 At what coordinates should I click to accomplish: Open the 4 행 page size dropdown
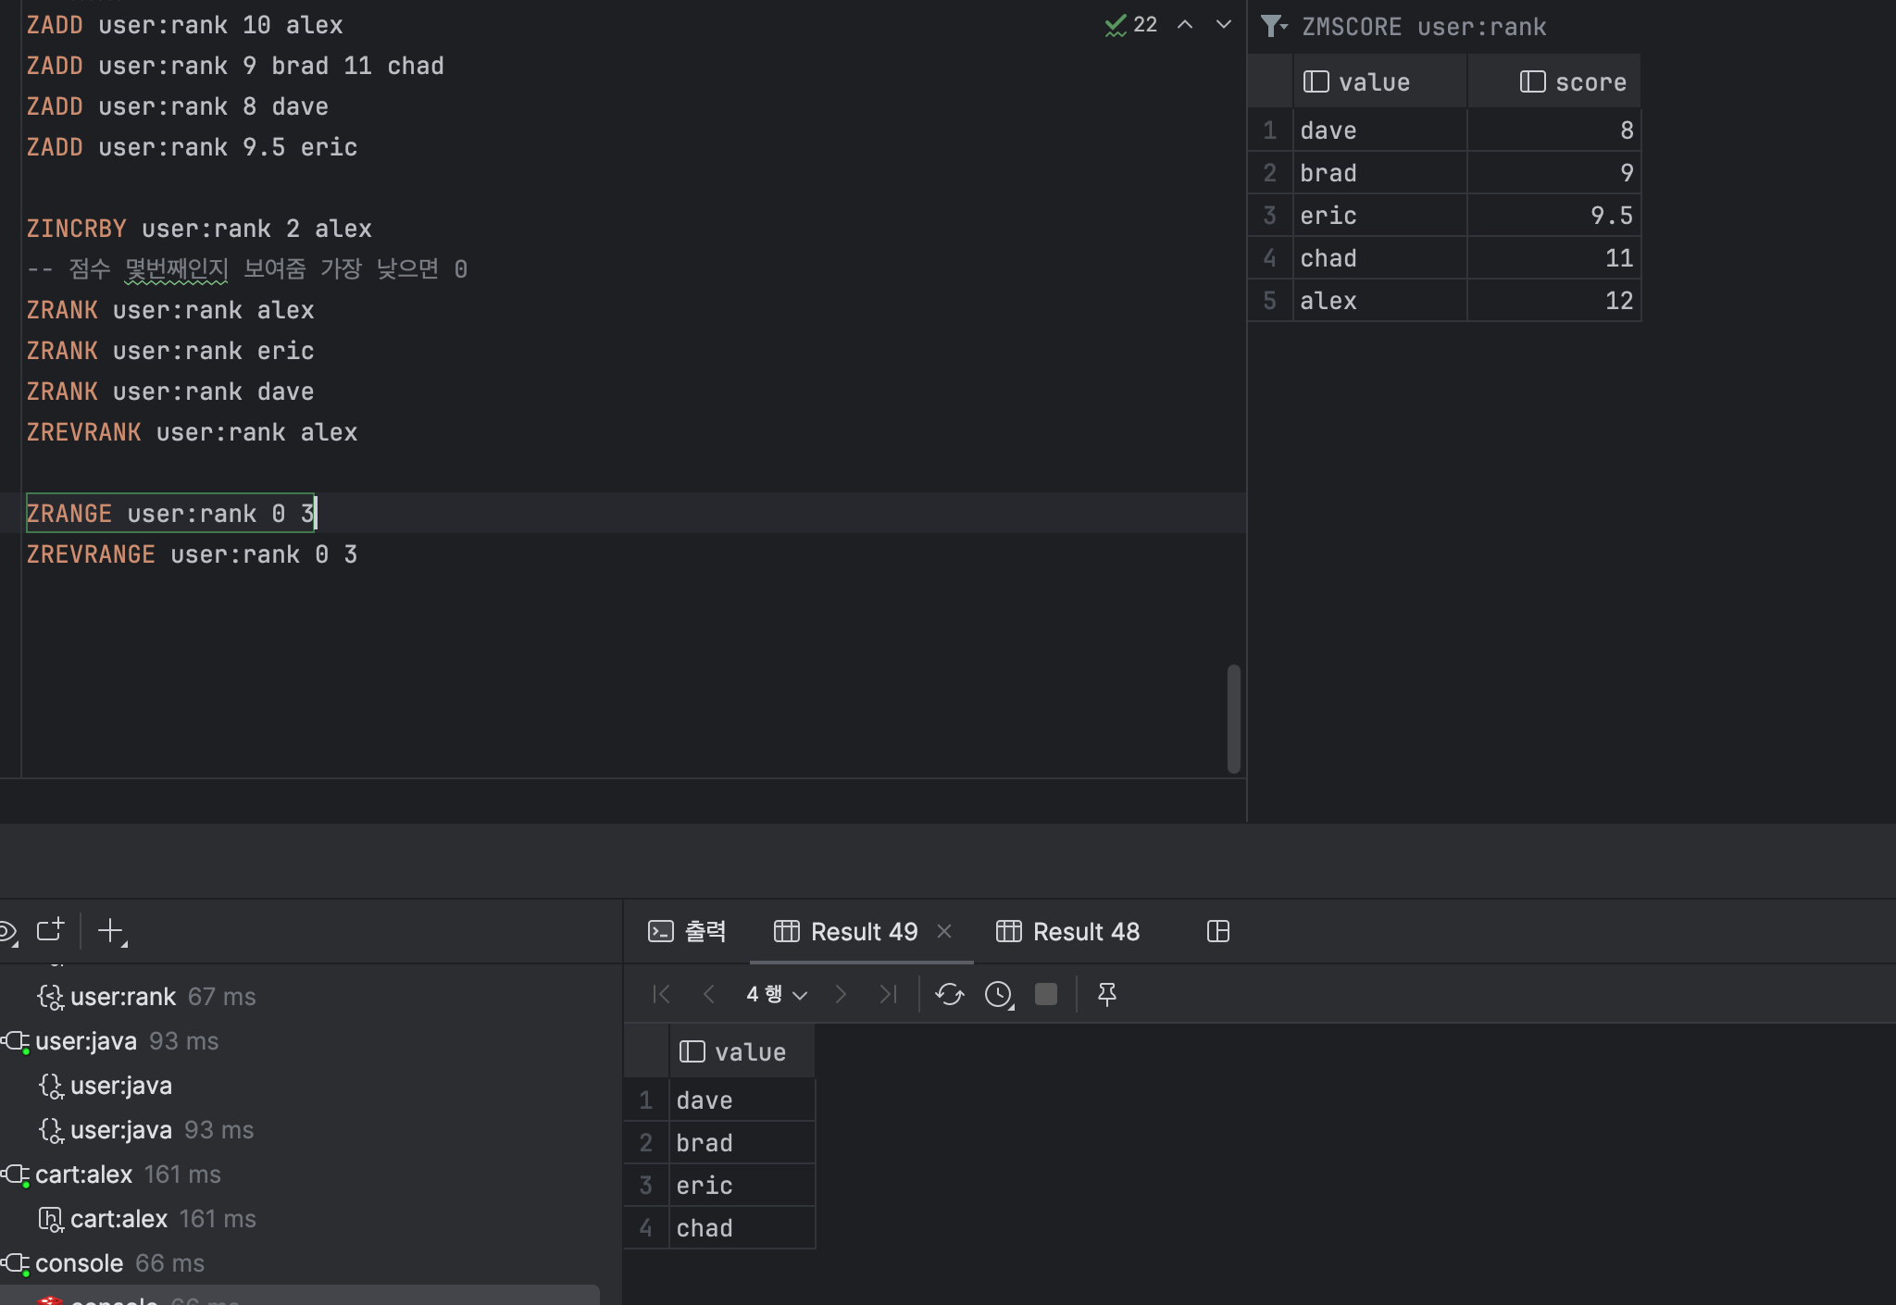pos(777,994)
